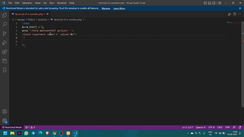The width and height of the screenshot is (244, 137).
Task: Open the Accounts menu icon
Action: click(x=5, y=112)
